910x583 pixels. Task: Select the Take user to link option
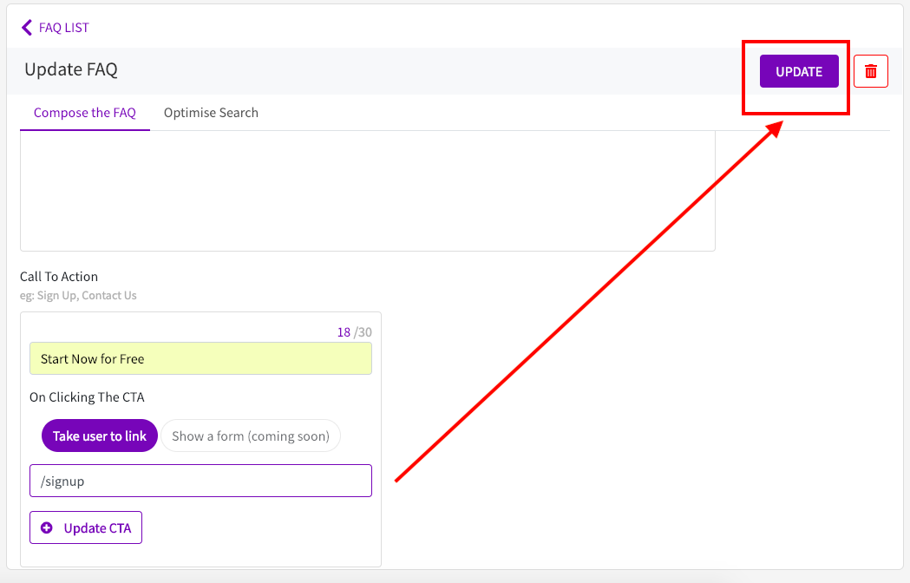(100, 436)
